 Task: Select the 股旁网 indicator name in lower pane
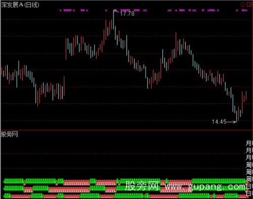coord(10,135)
